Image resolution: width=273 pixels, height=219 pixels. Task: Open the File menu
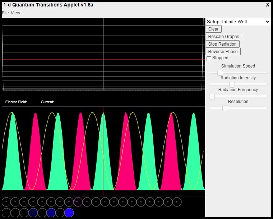pos(5,13)
